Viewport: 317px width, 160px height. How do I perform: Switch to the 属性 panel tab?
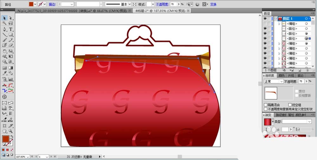[x=290, y=115]
